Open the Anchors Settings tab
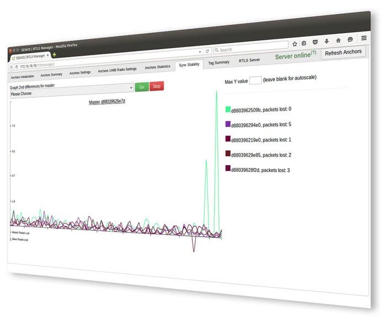387x321 pixels. coord(80,72)
